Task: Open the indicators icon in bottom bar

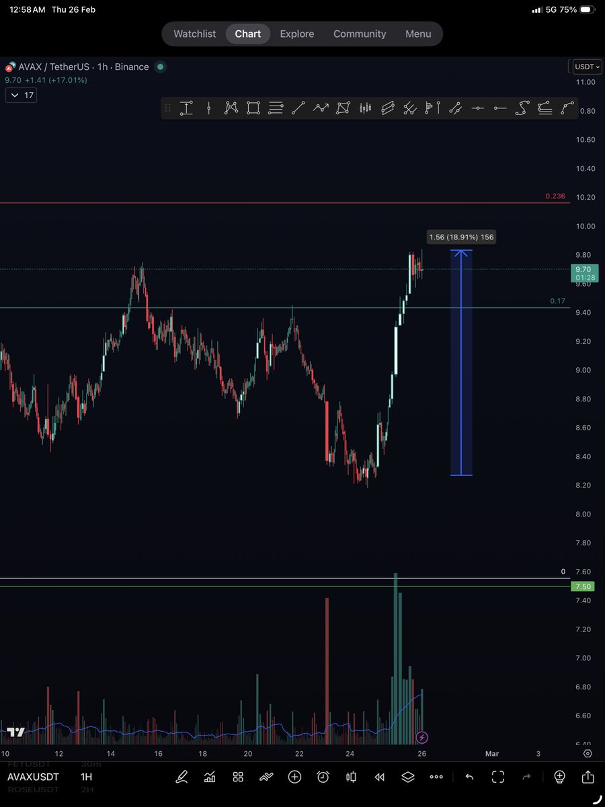Action: click(x=210, y=777)
